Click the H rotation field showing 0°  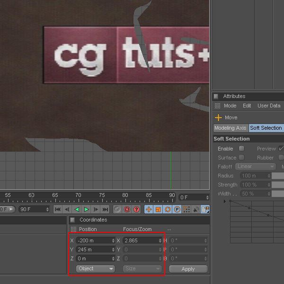coord(188,241)
